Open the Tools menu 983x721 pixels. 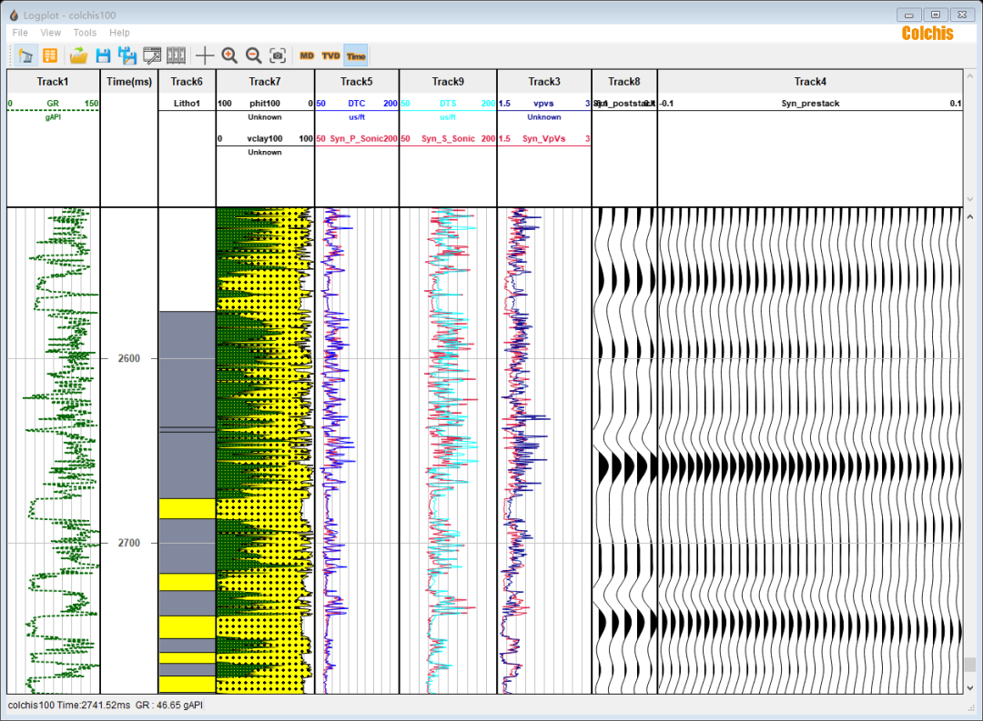click(85, 33)
